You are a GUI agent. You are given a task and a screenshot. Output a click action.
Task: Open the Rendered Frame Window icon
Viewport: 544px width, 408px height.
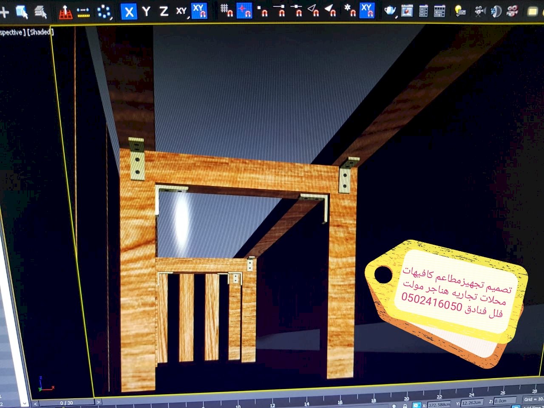click(x=407, y=11)
